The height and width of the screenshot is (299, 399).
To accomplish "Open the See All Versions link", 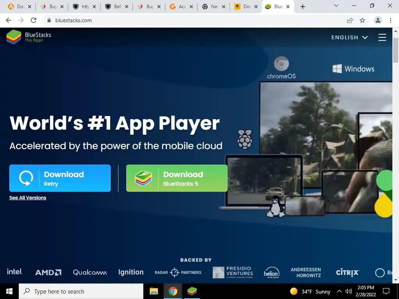I will coord(28,198).
